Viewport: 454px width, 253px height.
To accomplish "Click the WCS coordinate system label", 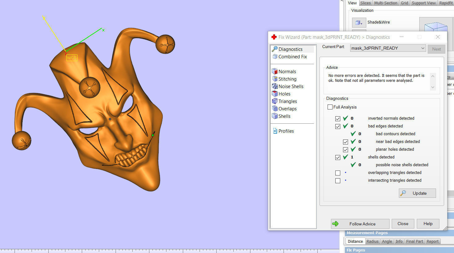I will tap(72, 58).
